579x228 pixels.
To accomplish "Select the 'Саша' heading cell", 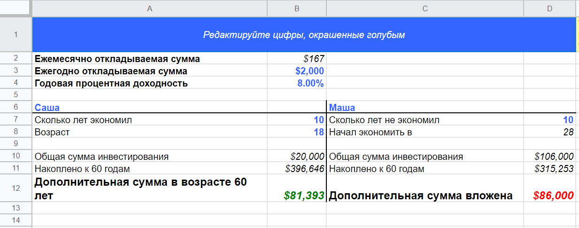I will [x=150, y=108].
